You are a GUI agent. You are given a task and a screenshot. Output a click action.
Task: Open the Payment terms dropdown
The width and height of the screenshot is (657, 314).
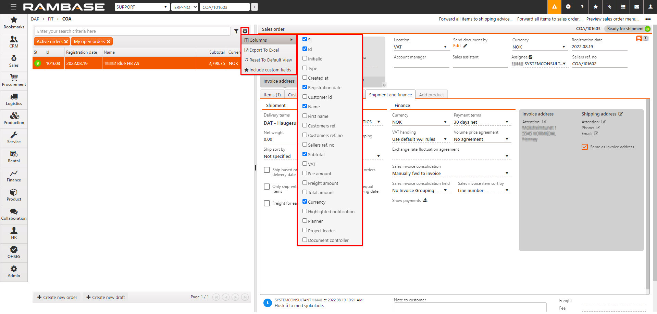[x=482, y=122]
